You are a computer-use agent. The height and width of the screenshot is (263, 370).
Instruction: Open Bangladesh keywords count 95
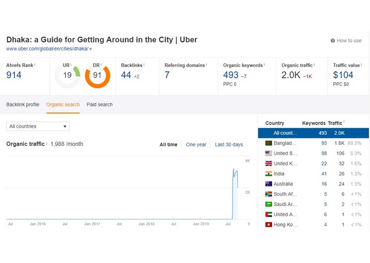click(x=324, y=143)
